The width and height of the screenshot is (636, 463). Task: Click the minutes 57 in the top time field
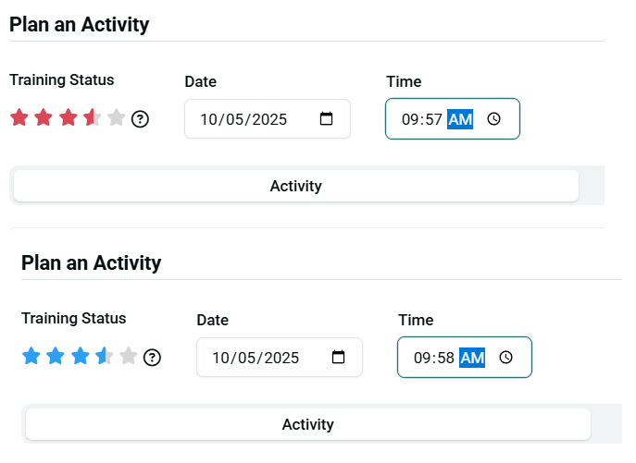tap(433, 119)
